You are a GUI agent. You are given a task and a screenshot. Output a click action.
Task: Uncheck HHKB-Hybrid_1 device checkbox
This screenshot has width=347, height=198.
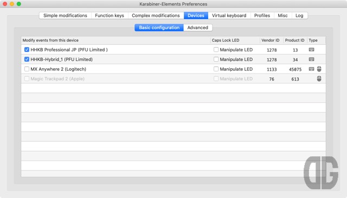tap(27, 60)
